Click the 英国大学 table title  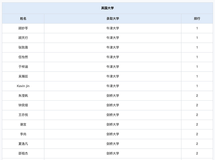coord(107,8)
